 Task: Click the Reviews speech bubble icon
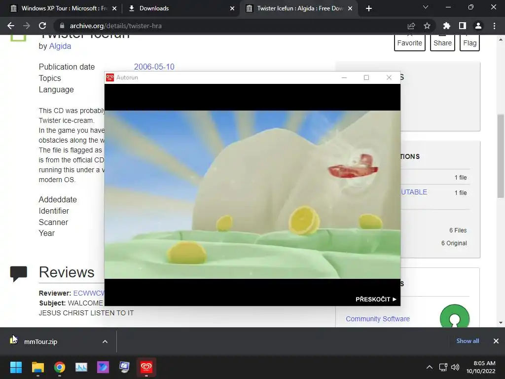tap(18, 274)
